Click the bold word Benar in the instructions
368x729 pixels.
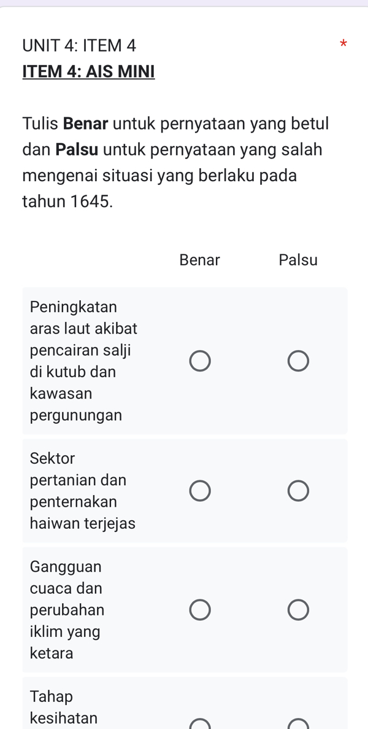[86, 123]
